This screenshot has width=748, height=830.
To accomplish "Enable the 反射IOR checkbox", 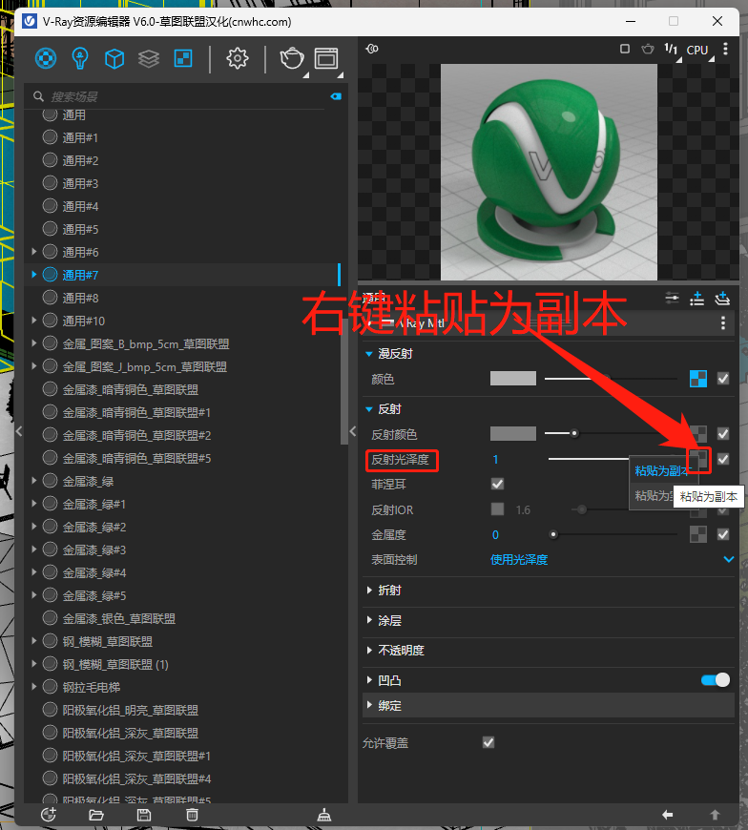I will 498,509.
